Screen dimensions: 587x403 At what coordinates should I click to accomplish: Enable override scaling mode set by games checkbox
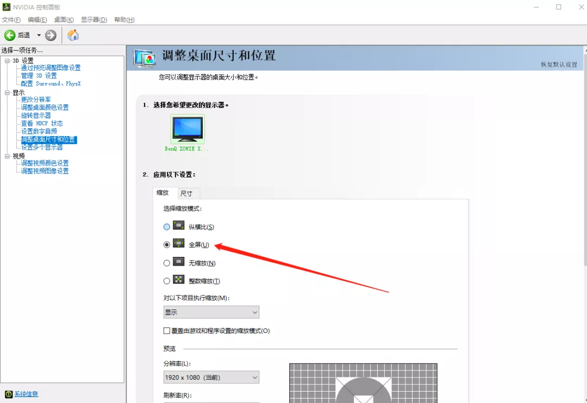167,331
